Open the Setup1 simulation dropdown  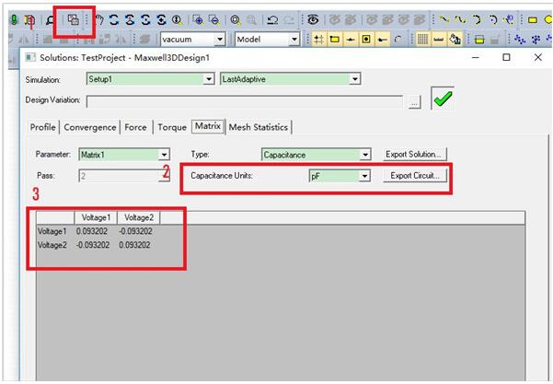pos(209,79)
